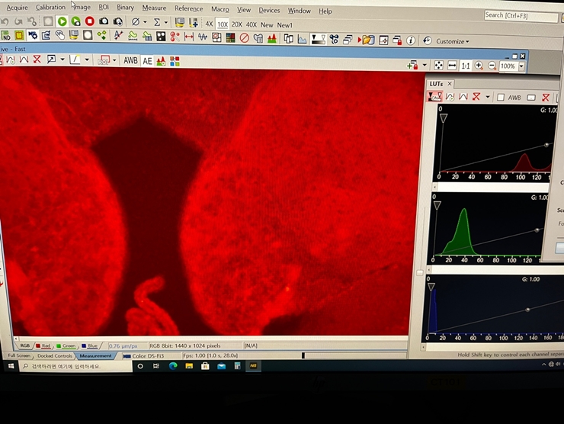Toggle the AWB checkbox in LUTs panel

coord(501,98)
